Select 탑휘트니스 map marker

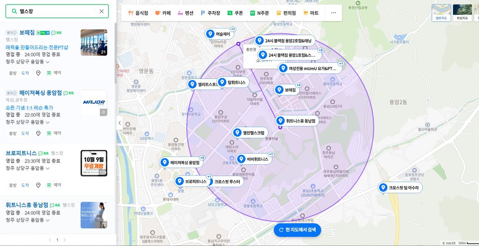[233, 82]
